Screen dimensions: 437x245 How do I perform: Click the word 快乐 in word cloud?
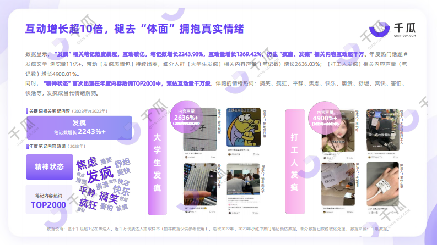[x=121, y=191]
